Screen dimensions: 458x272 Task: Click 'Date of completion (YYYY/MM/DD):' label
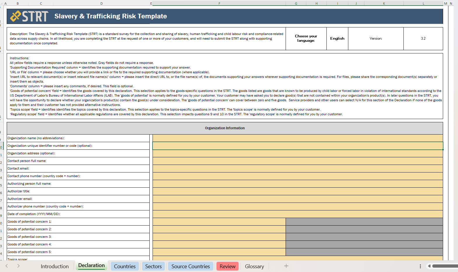click(x=34, y=214)
